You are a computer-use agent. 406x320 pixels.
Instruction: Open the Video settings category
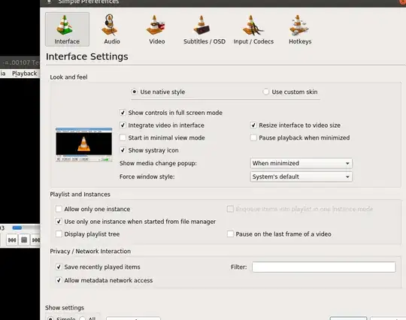click(x=156, y=29)
